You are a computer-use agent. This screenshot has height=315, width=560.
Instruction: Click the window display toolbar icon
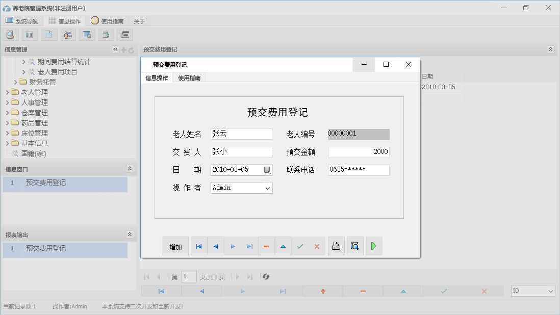click(x=87, y=34)
